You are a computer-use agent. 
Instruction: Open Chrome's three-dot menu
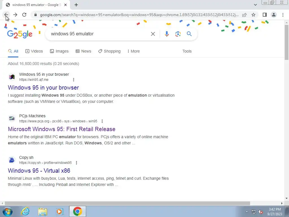pyautogui.click(x=283, y=15)
